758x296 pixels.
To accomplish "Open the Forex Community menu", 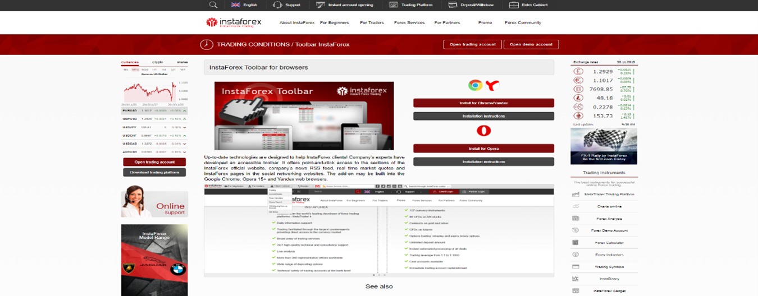I will coord(523,23).
